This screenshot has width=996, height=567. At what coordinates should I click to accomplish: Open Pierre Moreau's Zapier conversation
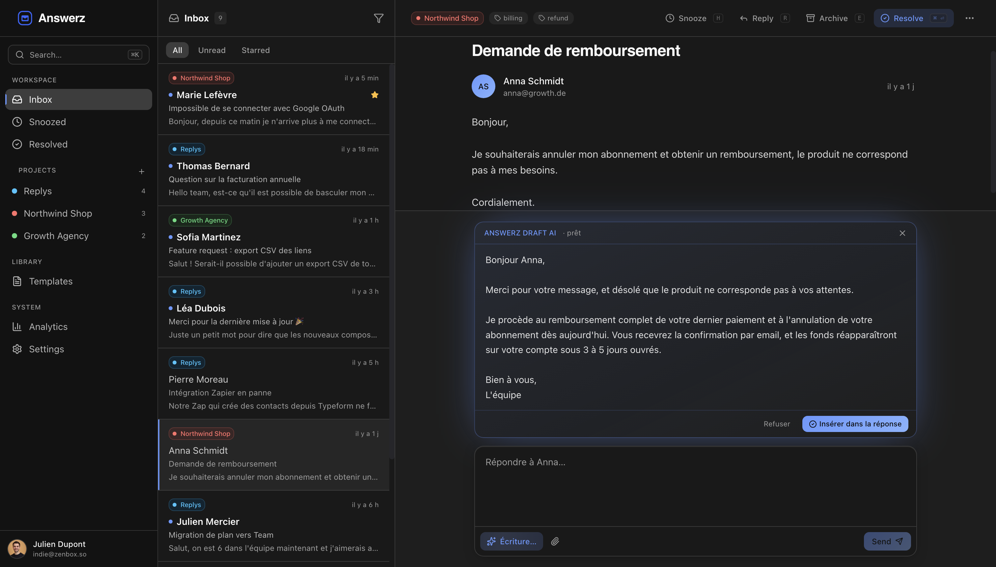tap(273, 384)
